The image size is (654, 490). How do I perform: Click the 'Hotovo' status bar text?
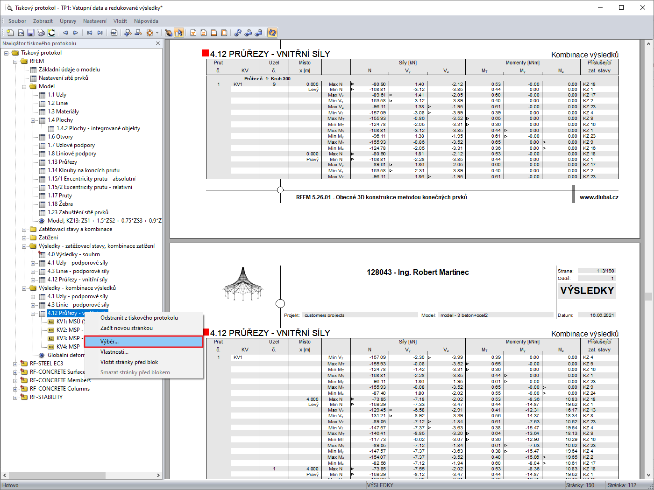(x=10, y=485)
